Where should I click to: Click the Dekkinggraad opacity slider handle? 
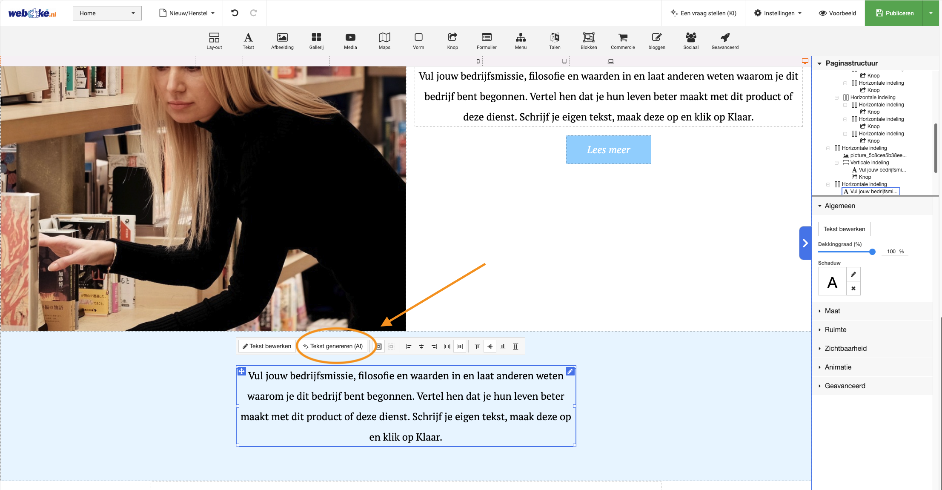(x=872, y=252)
